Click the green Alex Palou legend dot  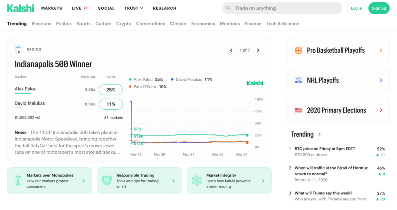point(130,80)
